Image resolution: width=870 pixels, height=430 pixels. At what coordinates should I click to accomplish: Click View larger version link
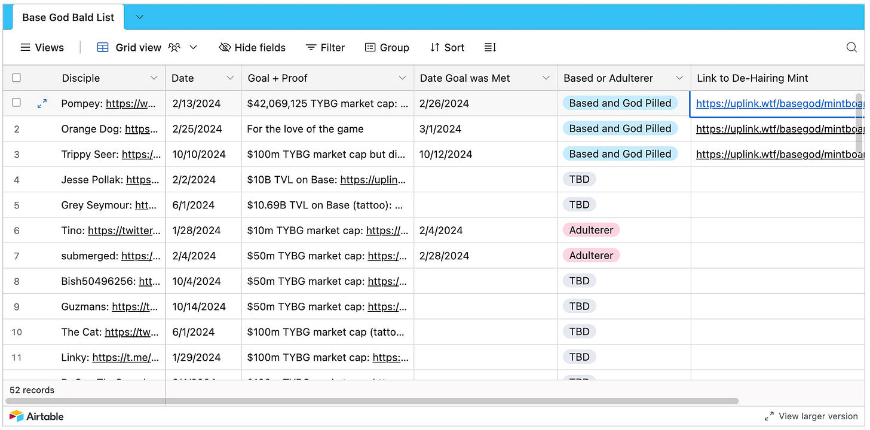[811, 416]
